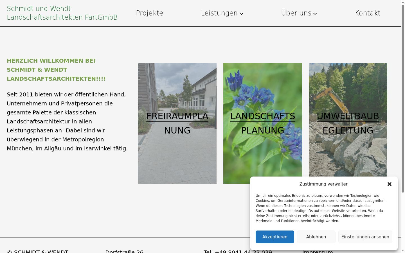Viewport: 405px width, 253px height.
Task: Click the scrollbar down arrow
Action: (x=403, y=250)
